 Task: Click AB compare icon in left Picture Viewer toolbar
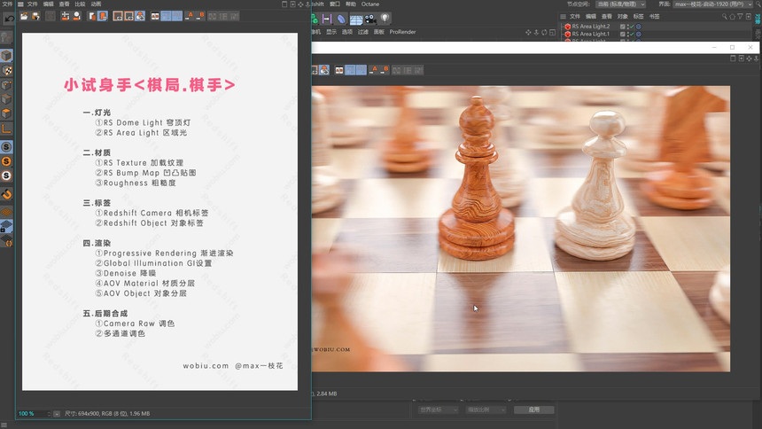(x=155, y=16)
